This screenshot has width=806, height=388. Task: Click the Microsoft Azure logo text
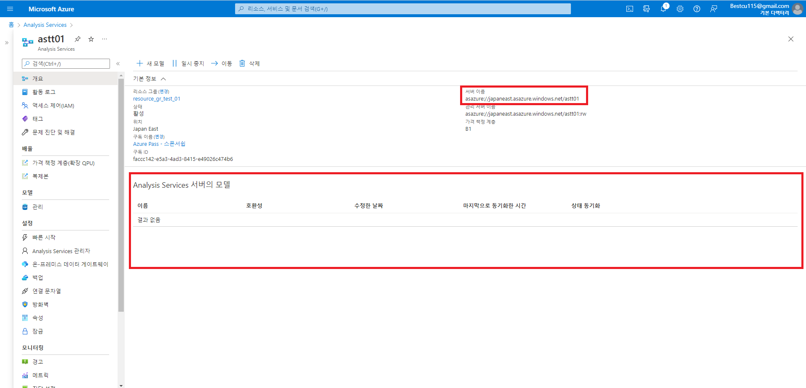coord(51,9)
